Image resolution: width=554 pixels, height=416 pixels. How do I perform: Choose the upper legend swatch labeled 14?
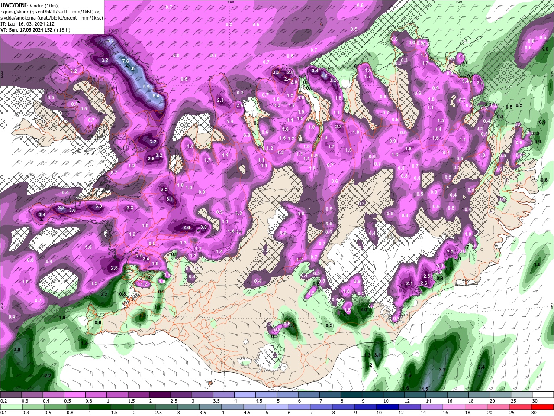click(435, 395)
